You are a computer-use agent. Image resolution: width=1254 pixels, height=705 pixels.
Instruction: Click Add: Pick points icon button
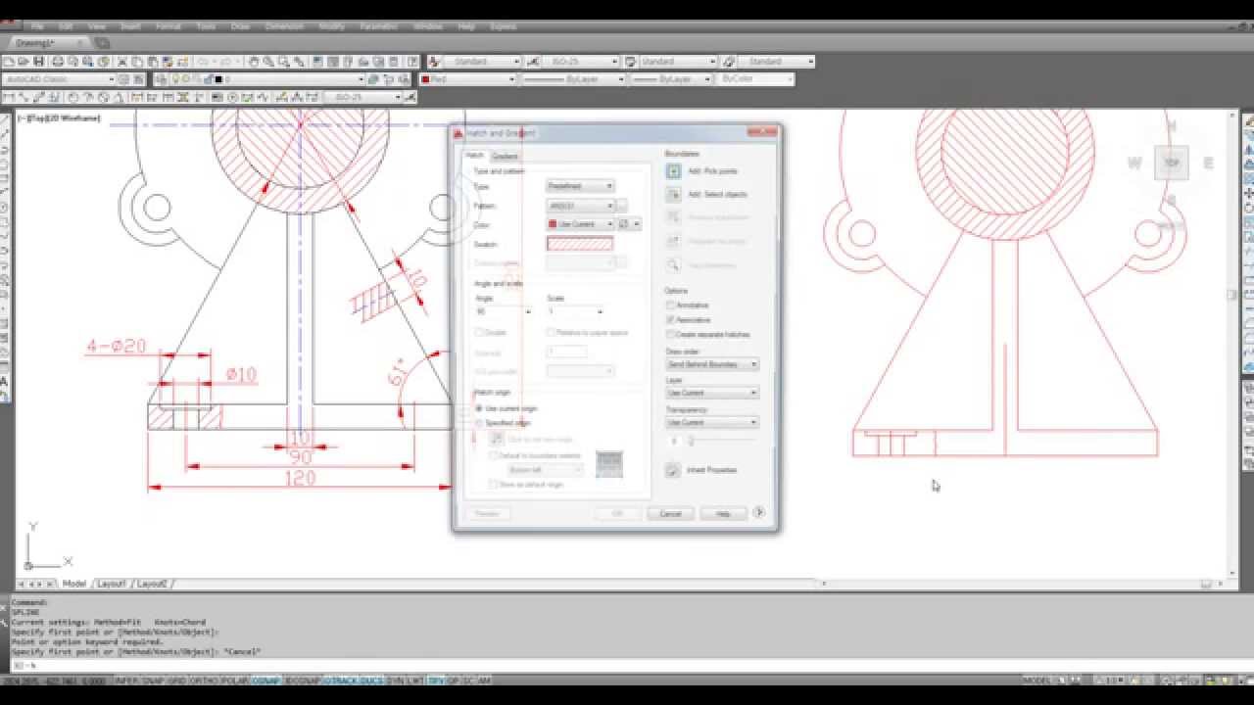(674, 171)
